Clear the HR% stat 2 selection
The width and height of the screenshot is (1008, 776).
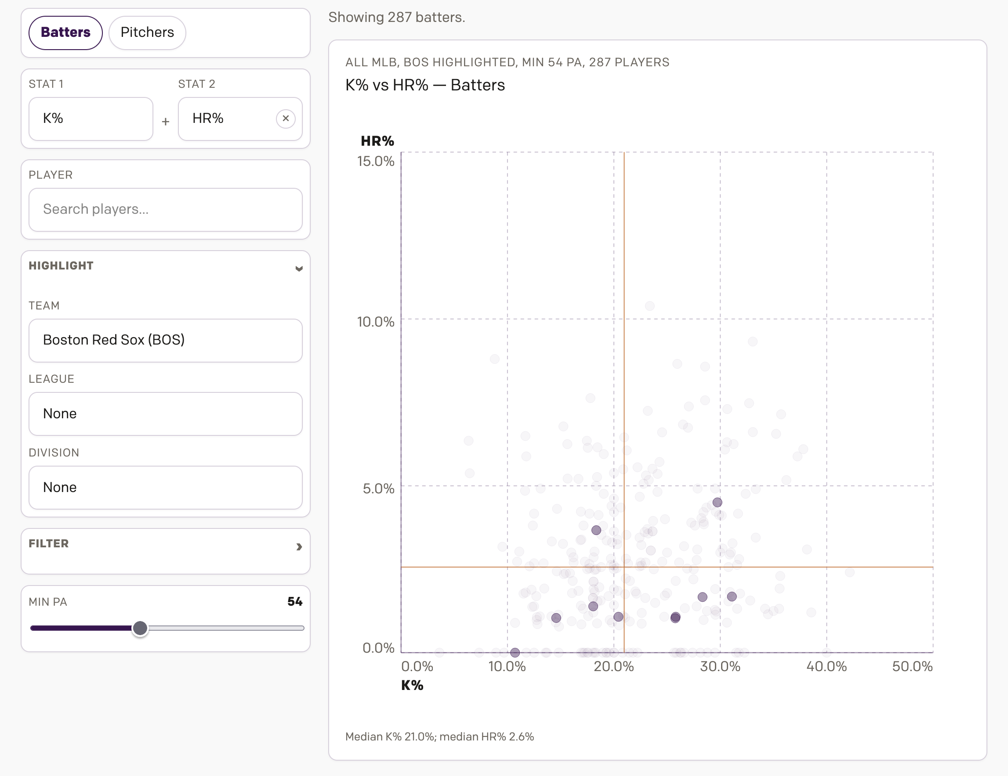pos(286,119)
